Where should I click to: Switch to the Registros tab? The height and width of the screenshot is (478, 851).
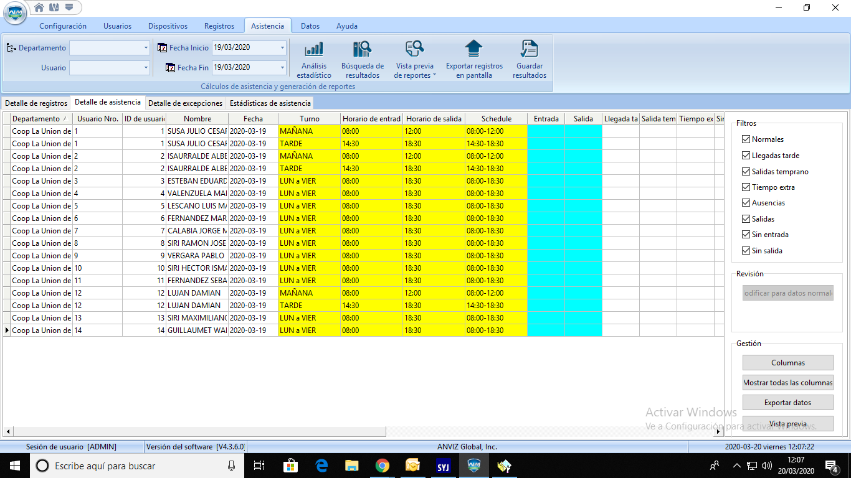point(219,26)
